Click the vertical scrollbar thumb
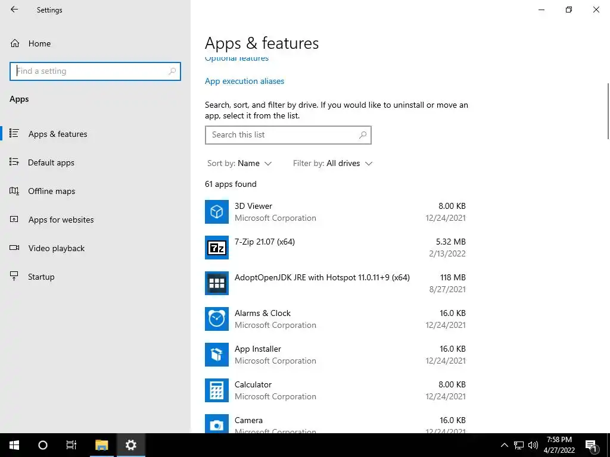The image size is (610, 457). tap(608, 111)
